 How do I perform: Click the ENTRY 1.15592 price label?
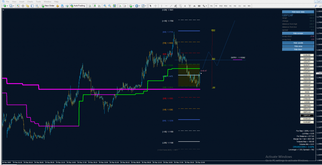tap(238, 58)
